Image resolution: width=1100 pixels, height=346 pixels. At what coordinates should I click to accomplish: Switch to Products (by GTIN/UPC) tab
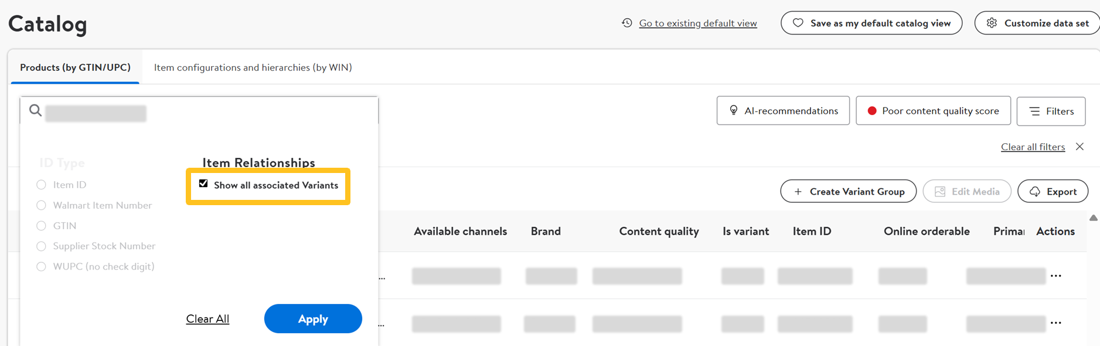tap(75, 67)
